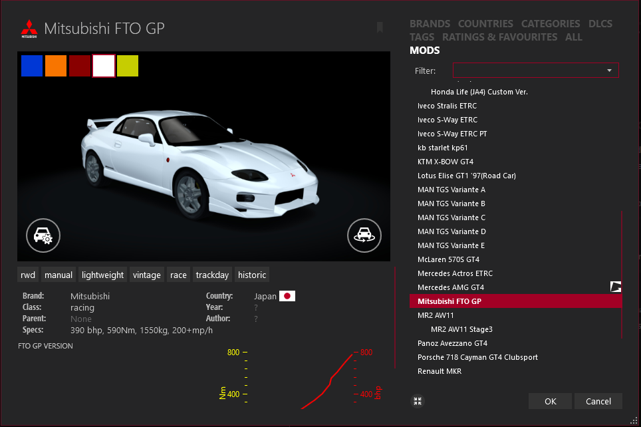Toggle the bookmark icon beside car title
Viewport: 641px width, 427px height.
point(380,27)
